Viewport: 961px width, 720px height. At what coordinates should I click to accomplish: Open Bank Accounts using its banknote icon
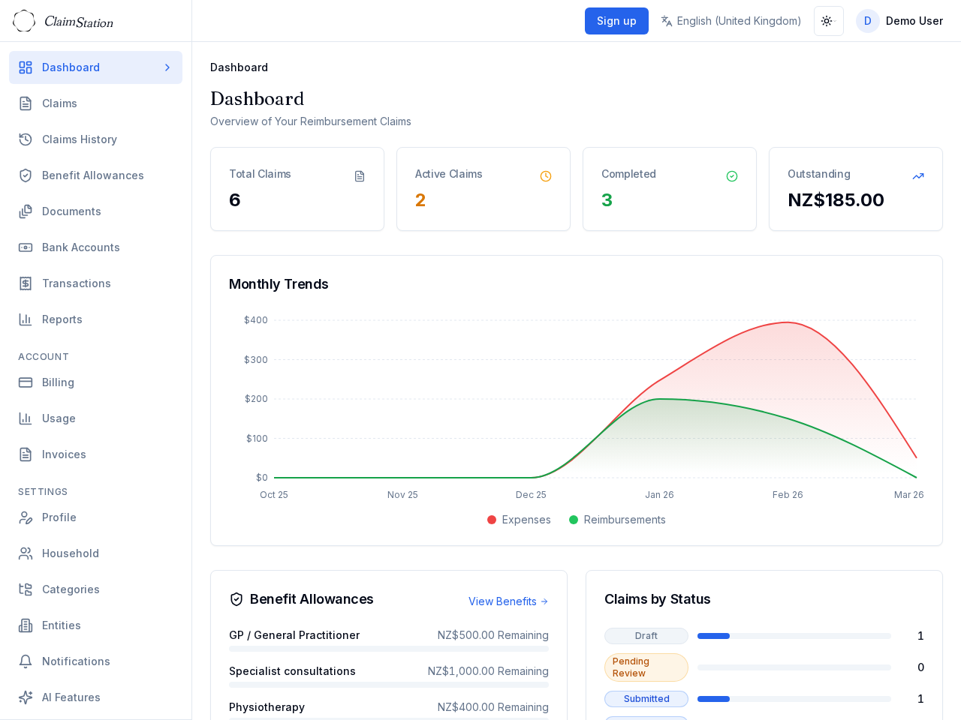26,247
